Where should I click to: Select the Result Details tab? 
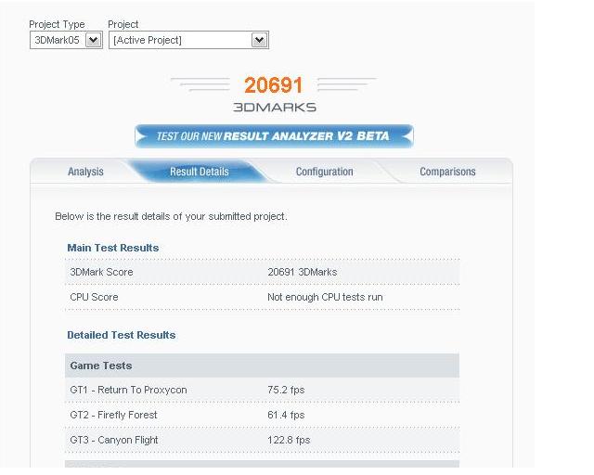200,172
